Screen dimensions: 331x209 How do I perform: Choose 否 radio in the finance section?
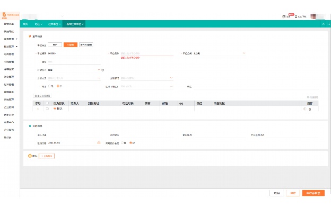(130, 143)
